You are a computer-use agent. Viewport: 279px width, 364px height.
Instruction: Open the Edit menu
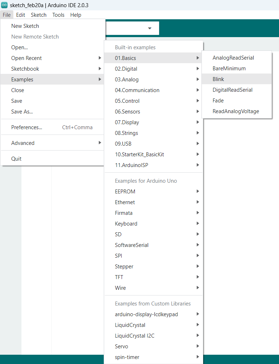[x=21, y=15]
